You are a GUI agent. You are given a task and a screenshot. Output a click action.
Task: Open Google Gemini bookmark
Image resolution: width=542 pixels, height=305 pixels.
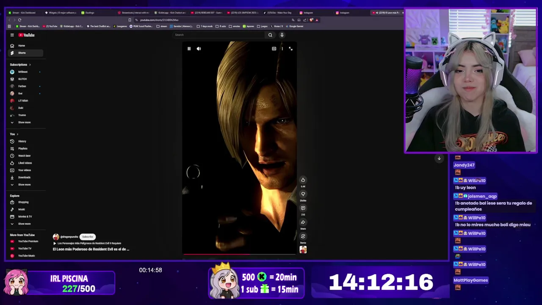pyautogui.click(x=294, y=26)
